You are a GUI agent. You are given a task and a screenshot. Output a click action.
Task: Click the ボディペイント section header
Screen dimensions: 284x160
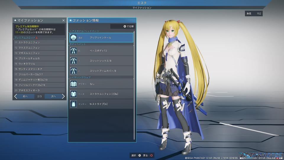78,44
